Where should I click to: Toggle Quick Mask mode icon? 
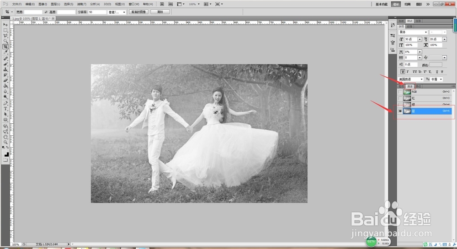tap(5, 160)
